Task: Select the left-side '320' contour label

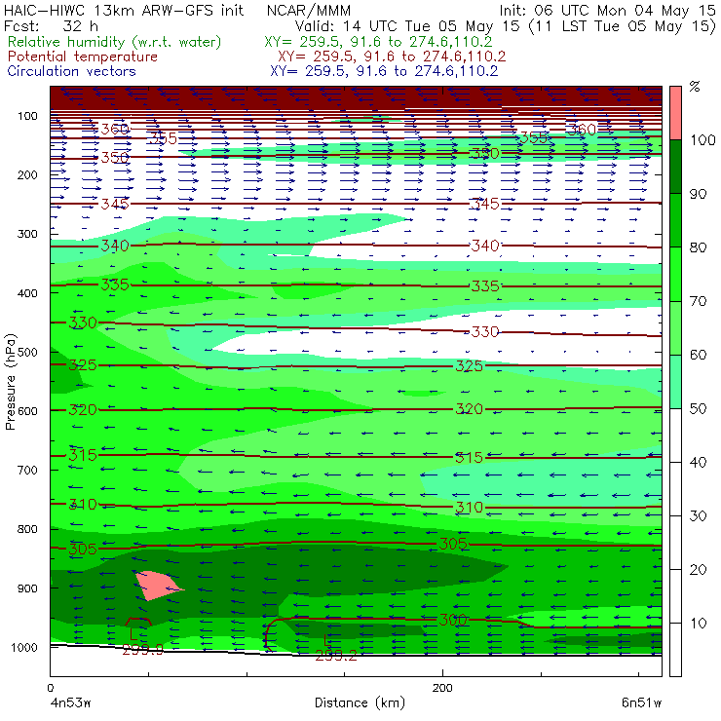Action: pyautogui.click(x=83, y=409)
